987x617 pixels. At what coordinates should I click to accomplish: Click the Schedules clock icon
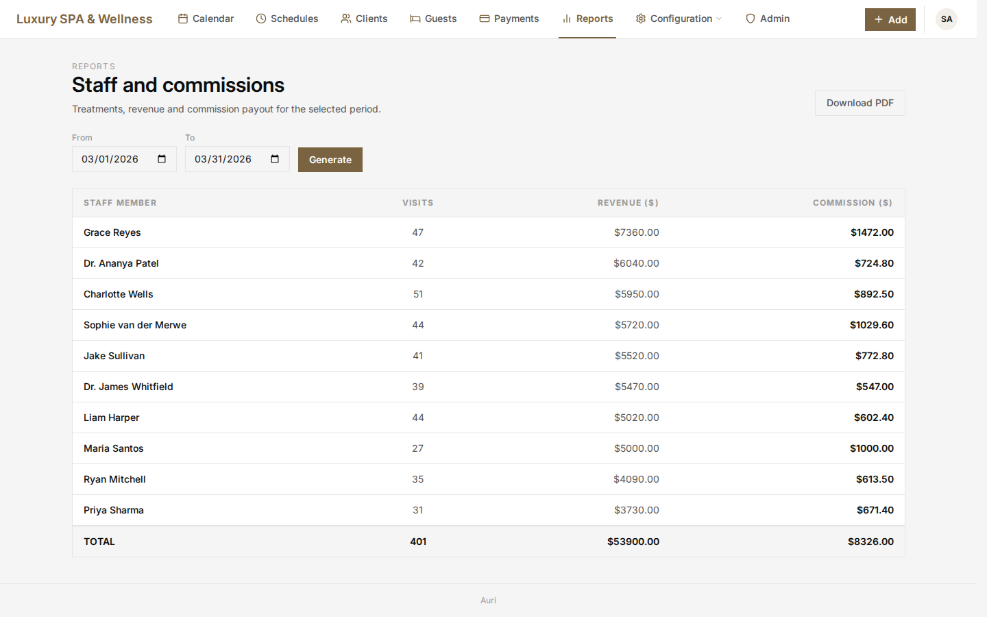(261, 19)
